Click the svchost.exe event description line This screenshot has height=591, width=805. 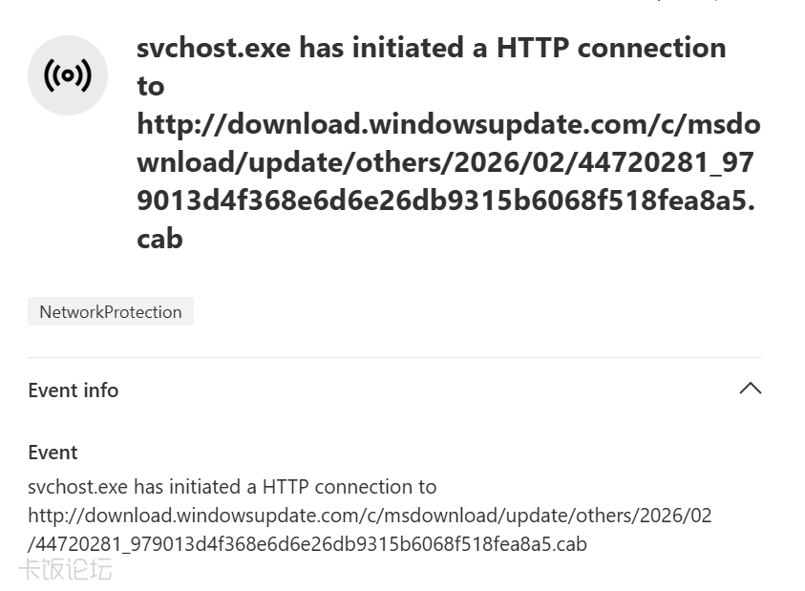(x=232, y=487)
